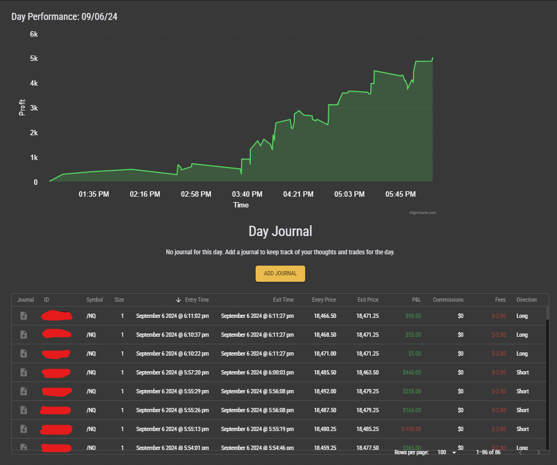Click journal icon for 5:55:26 pm trade
557x465 pixels.
23,410
